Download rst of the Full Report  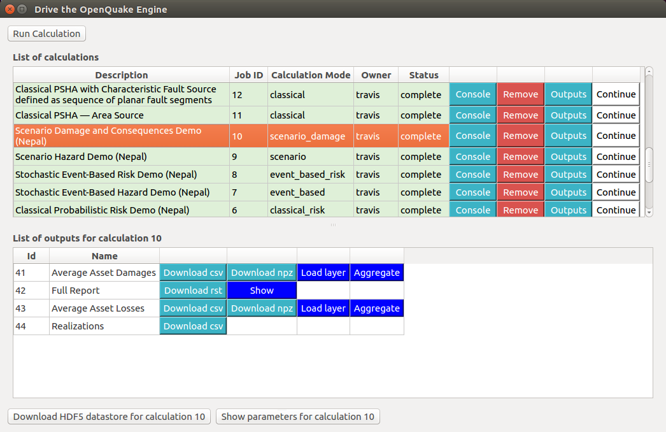click(193, 290)
